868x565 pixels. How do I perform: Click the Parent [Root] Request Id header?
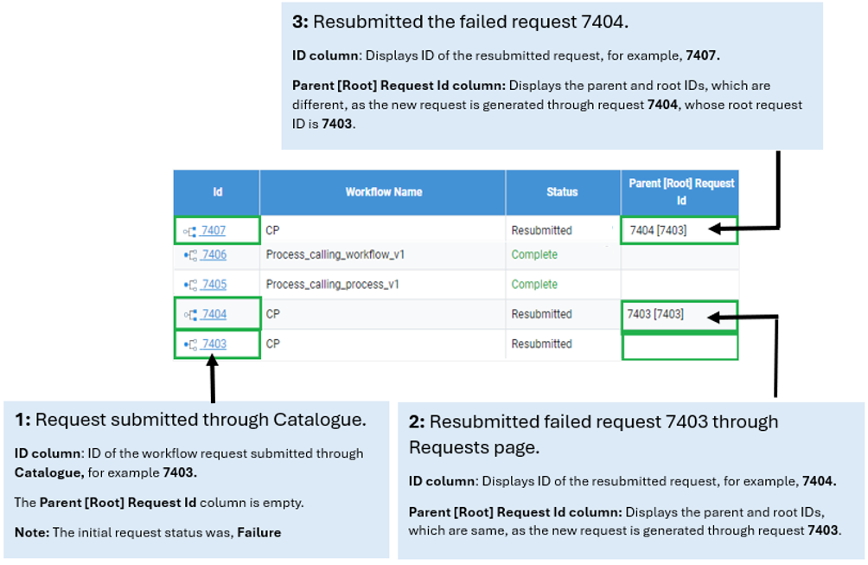(680, 192)
